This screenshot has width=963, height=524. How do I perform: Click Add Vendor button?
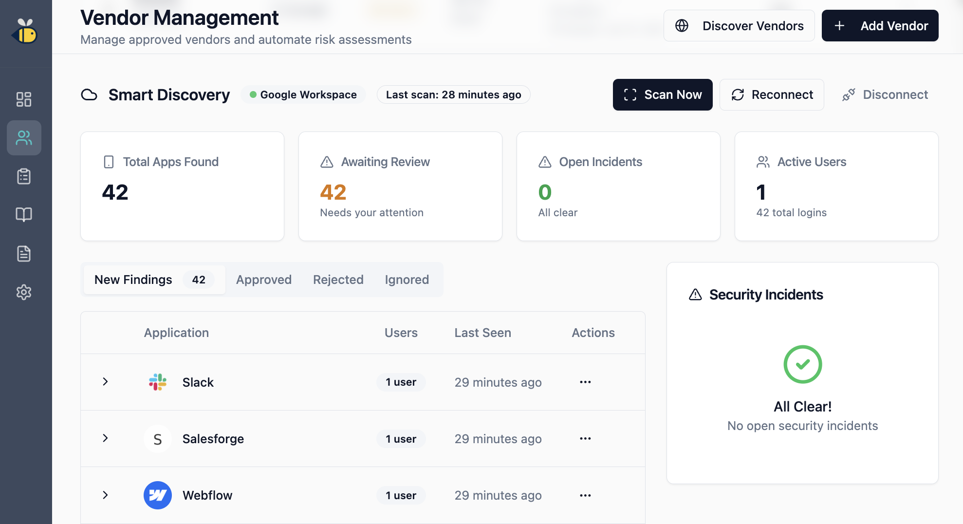[880, 26]
